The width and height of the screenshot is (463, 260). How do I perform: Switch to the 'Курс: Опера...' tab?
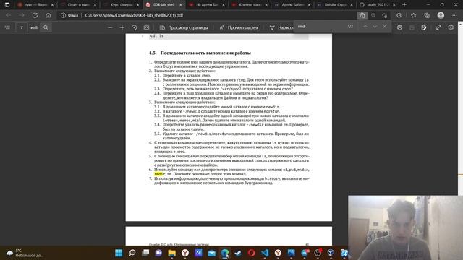(122, 5)
